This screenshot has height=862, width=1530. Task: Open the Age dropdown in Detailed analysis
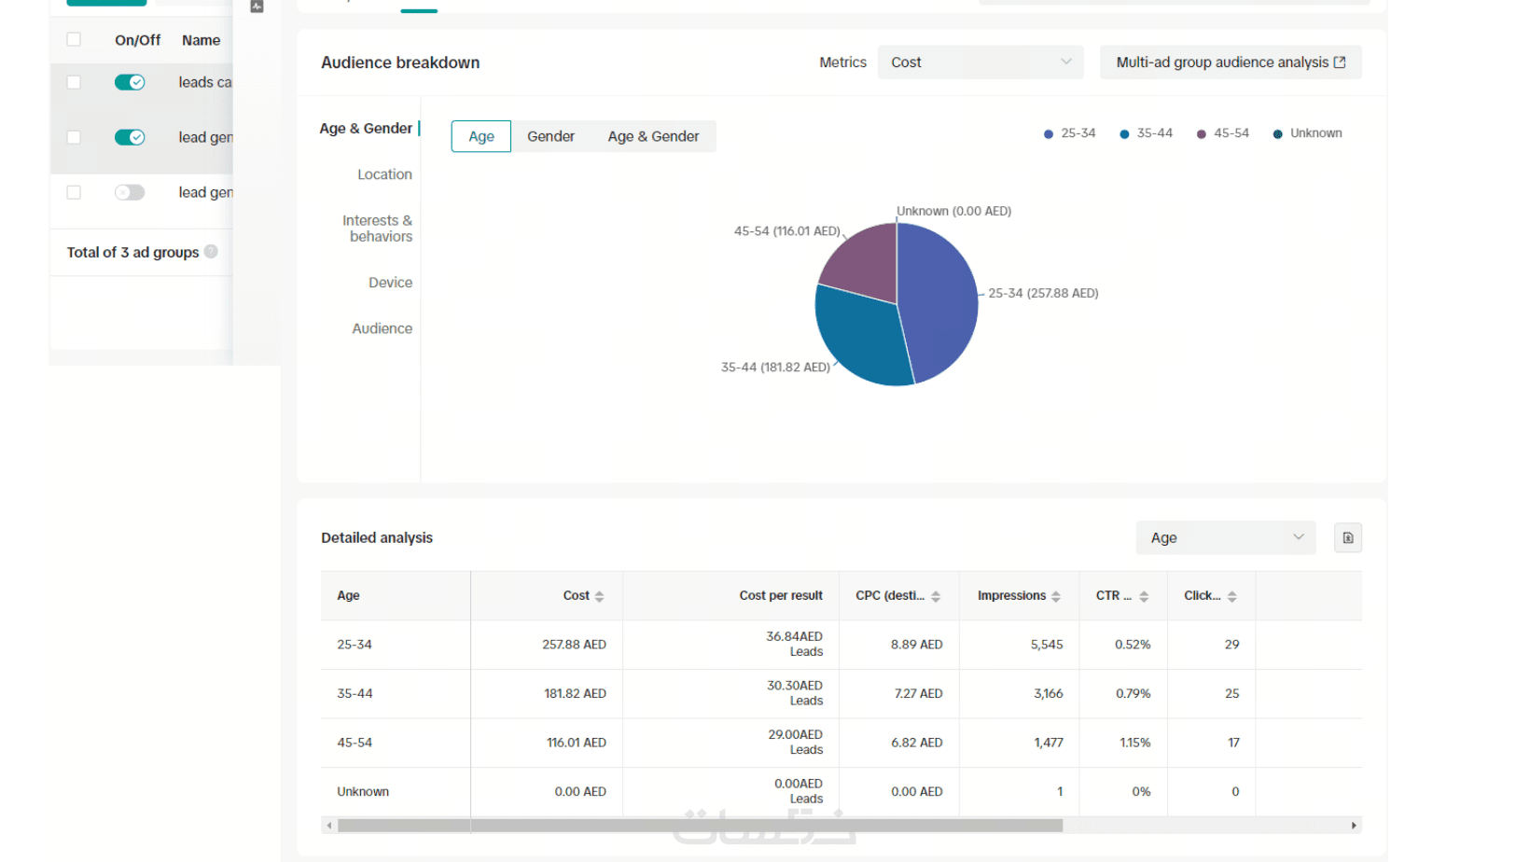pyautogui.click(x=1226, y=537)
